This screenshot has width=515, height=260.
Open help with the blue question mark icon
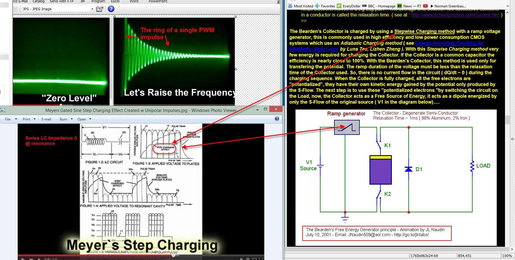111,9
